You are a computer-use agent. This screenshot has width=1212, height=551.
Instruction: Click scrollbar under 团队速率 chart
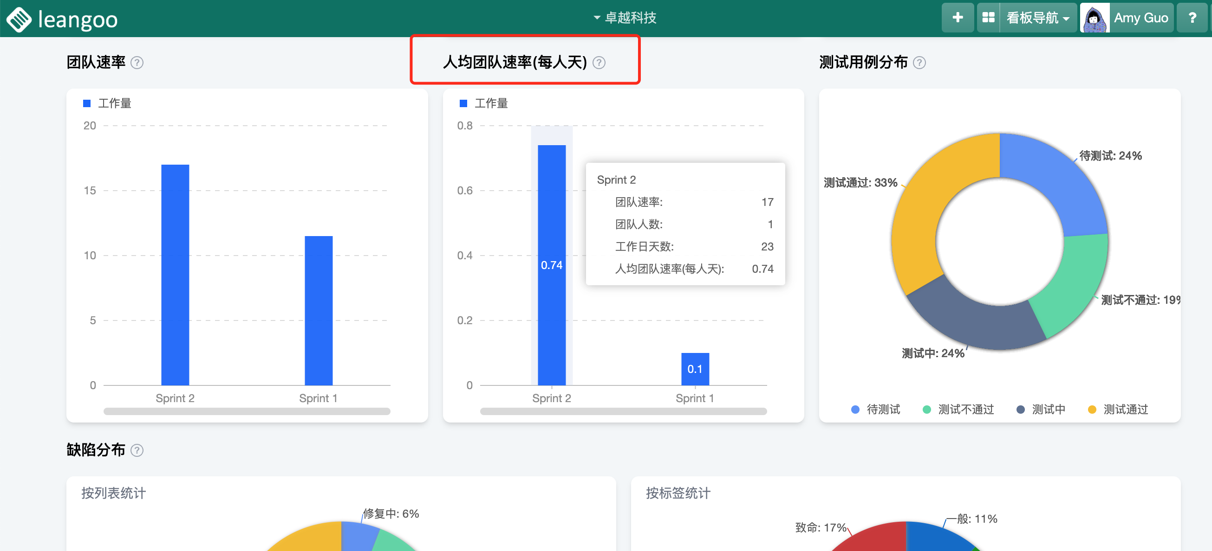(x=247, y=411)
